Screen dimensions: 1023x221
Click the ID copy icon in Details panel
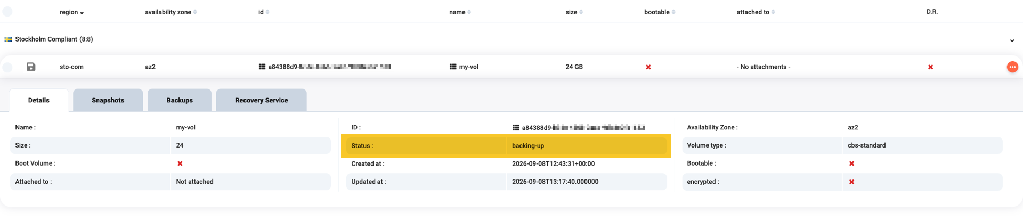516,128
